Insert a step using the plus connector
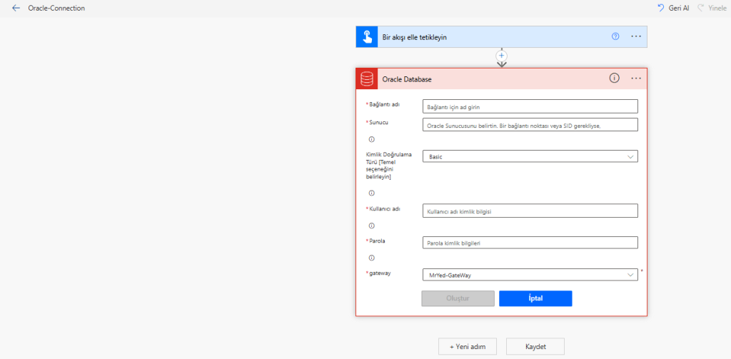Image resolution: width=731 pixels, height=359 pixels. tap(502, 55)
